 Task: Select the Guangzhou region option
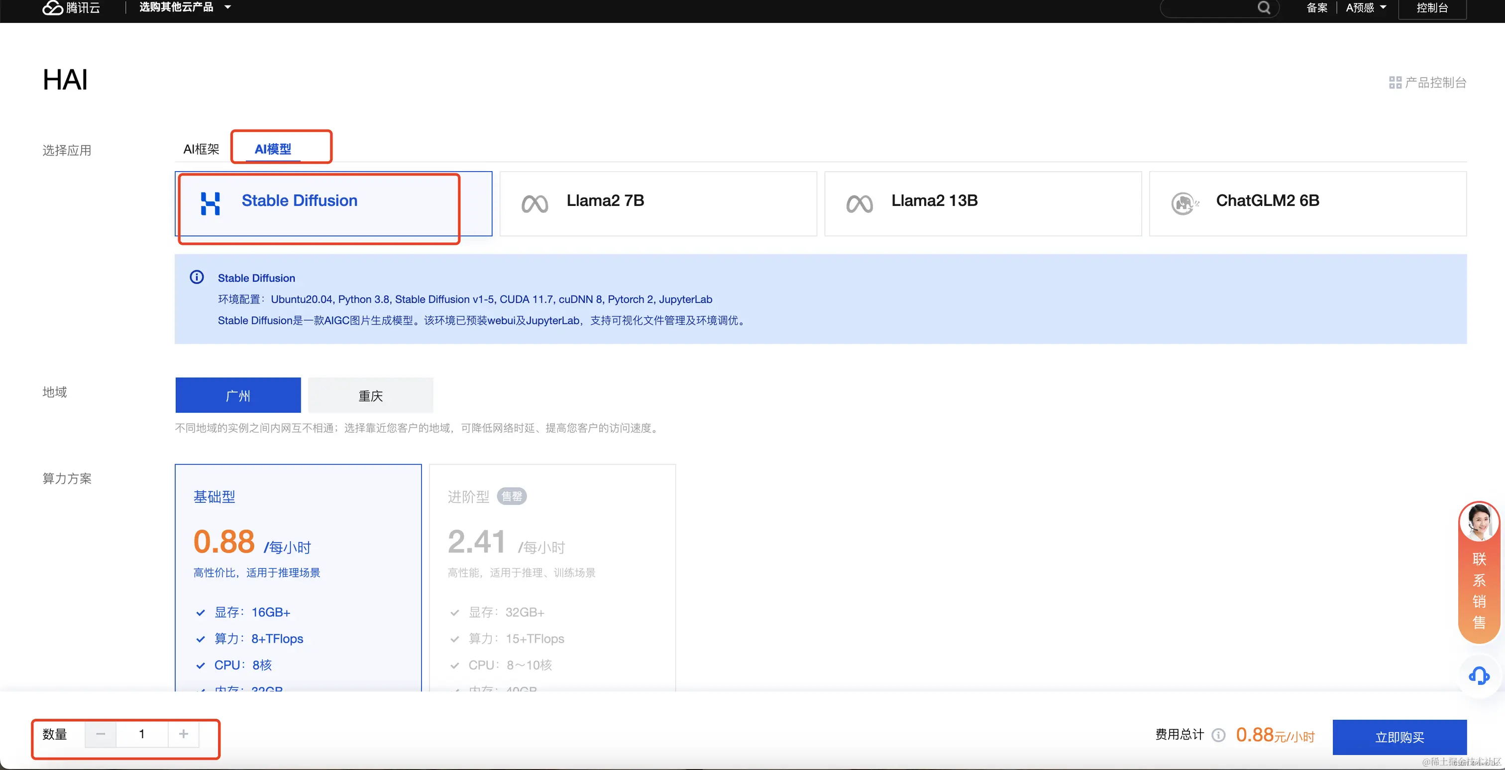click(x=238, y=395)
